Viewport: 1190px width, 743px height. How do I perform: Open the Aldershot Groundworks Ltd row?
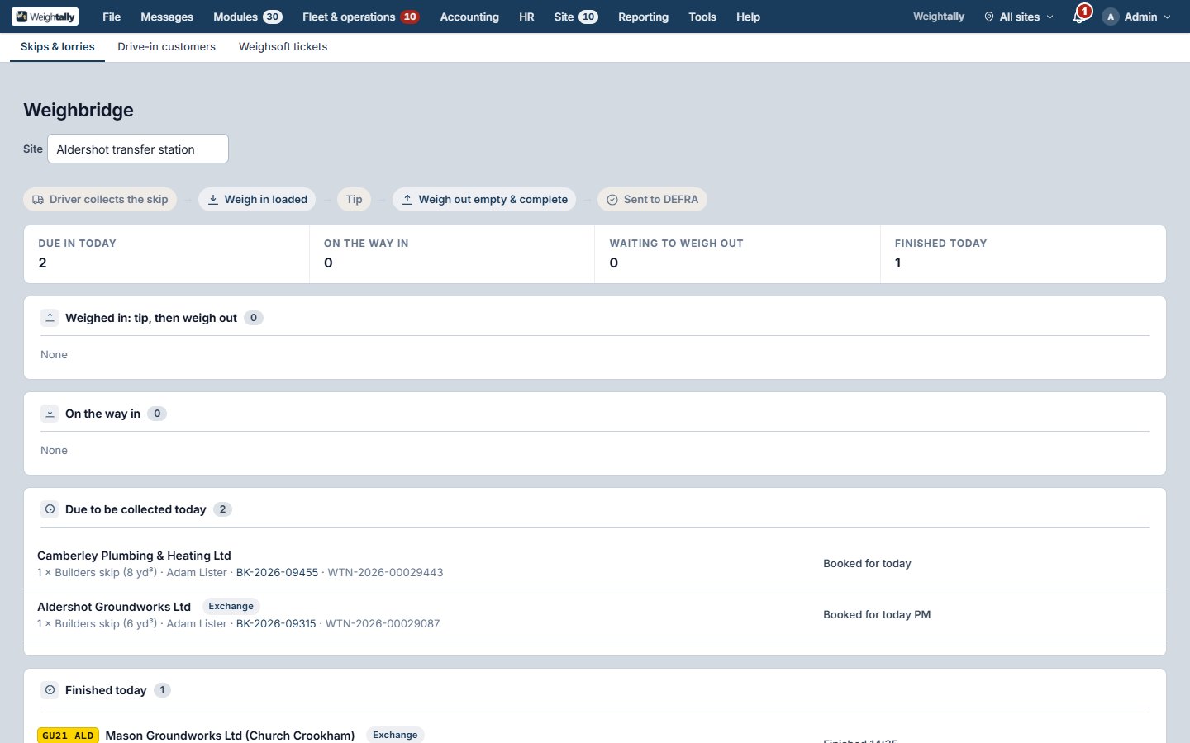595,615
